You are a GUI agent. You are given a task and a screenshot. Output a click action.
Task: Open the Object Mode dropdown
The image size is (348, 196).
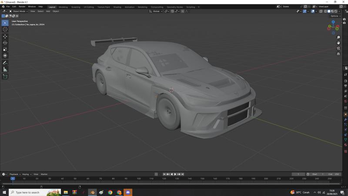(18, 11)
